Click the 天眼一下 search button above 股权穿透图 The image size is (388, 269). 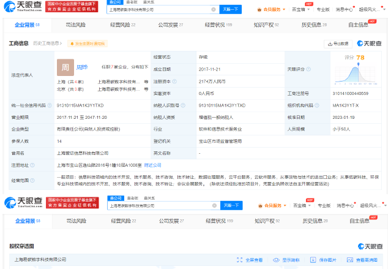(x=231, y=206)
